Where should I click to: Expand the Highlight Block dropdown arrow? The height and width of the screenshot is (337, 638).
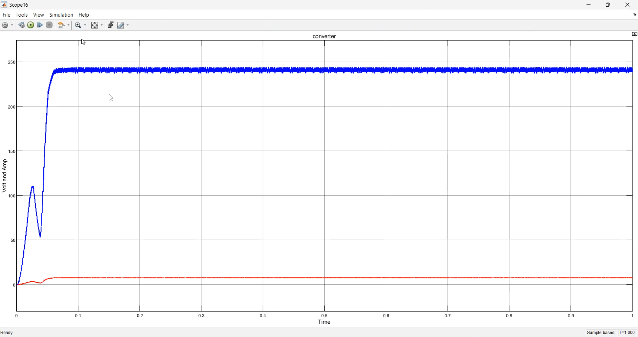click(x=69, y=25)
